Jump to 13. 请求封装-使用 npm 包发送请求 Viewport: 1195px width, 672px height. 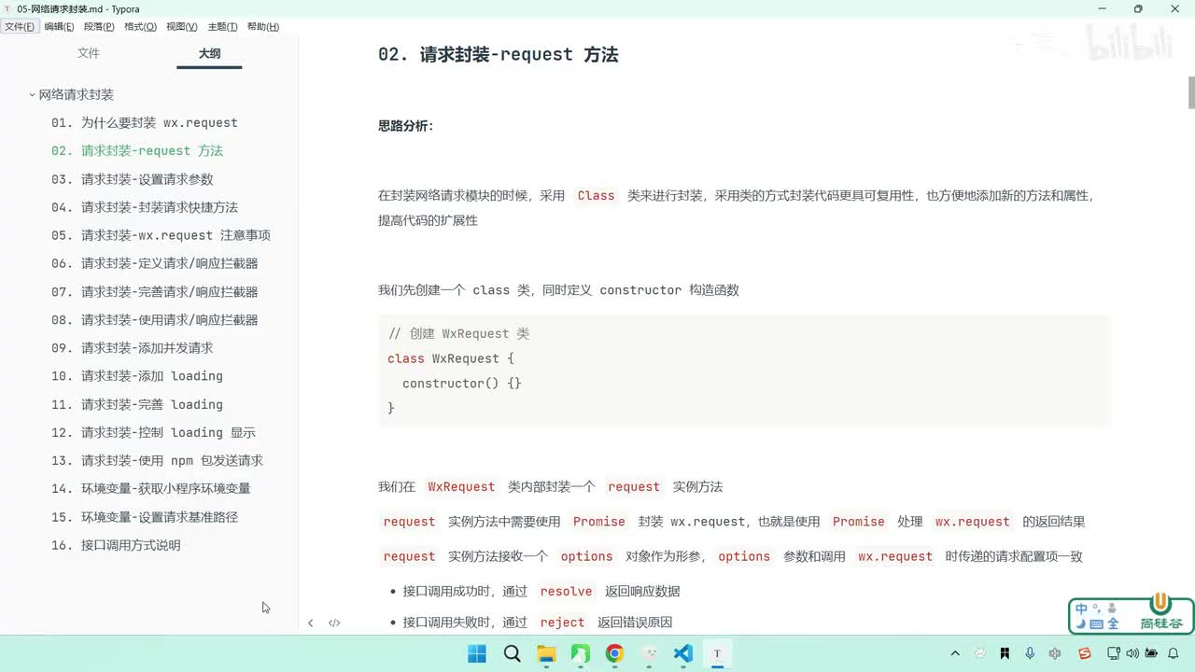coord(158,460)
